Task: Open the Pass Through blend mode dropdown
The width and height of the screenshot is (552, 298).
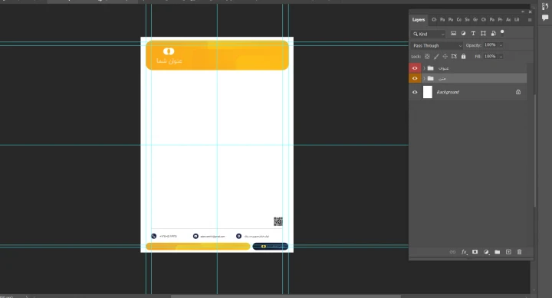Action: [x=437, y=45]
